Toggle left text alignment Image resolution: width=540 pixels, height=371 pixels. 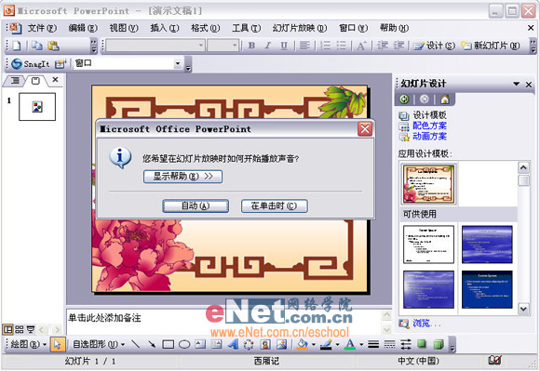click(x=304, y=46)
